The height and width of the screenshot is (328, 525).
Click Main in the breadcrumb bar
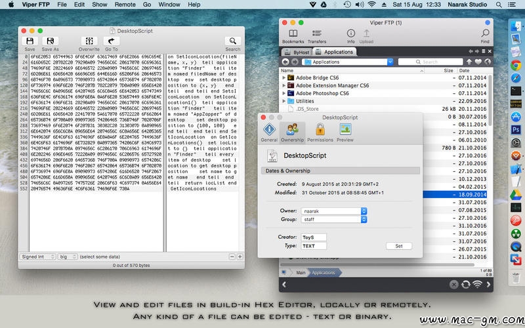[x=301, y=272]
